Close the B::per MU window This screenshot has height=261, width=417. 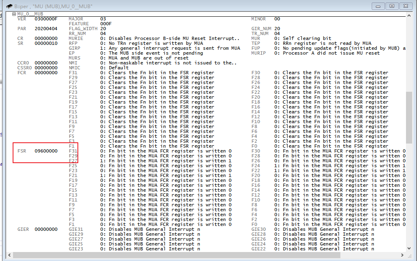pyautogui.click(x=406, y=6)
